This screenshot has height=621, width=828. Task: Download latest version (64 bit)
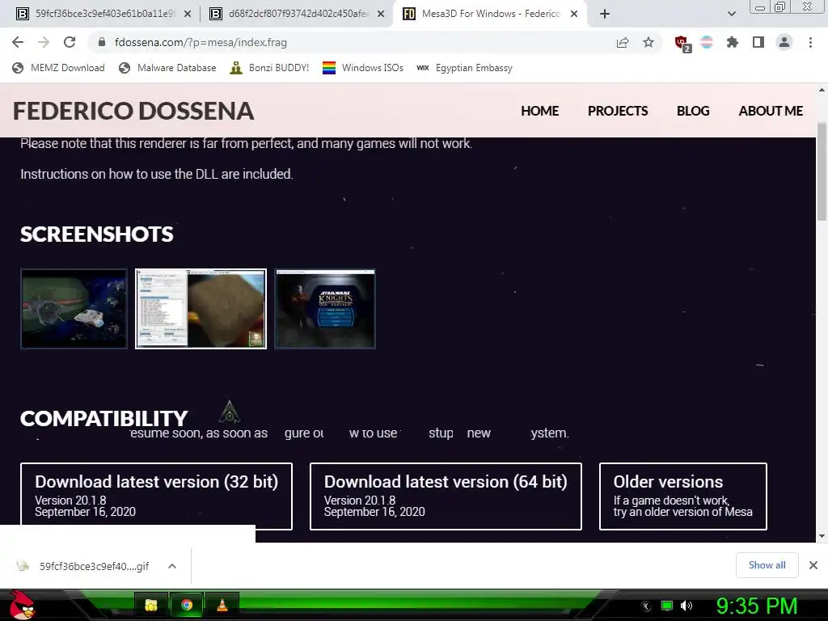446,496
